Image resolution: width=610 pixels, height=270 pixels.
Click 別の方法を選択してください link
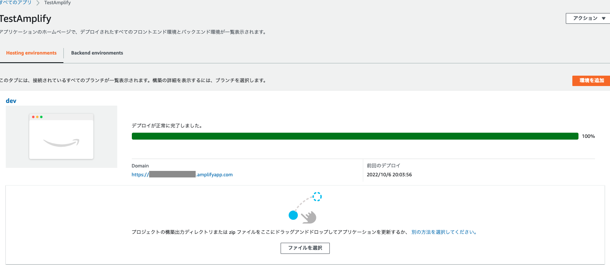coord(444,232)
